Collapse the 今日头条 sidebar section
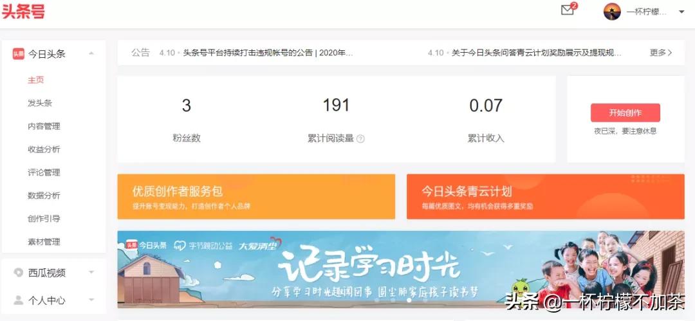The height and width of the screenshot is (321, 695). [91, 53]
